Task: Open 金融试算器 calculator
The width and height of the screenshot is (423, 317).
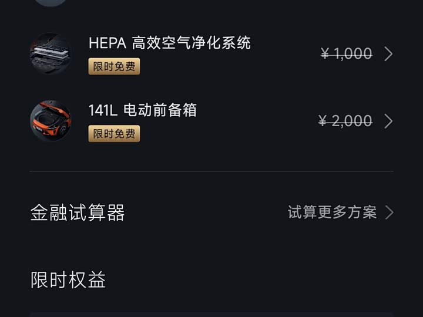Action: [x=78, y=213]
